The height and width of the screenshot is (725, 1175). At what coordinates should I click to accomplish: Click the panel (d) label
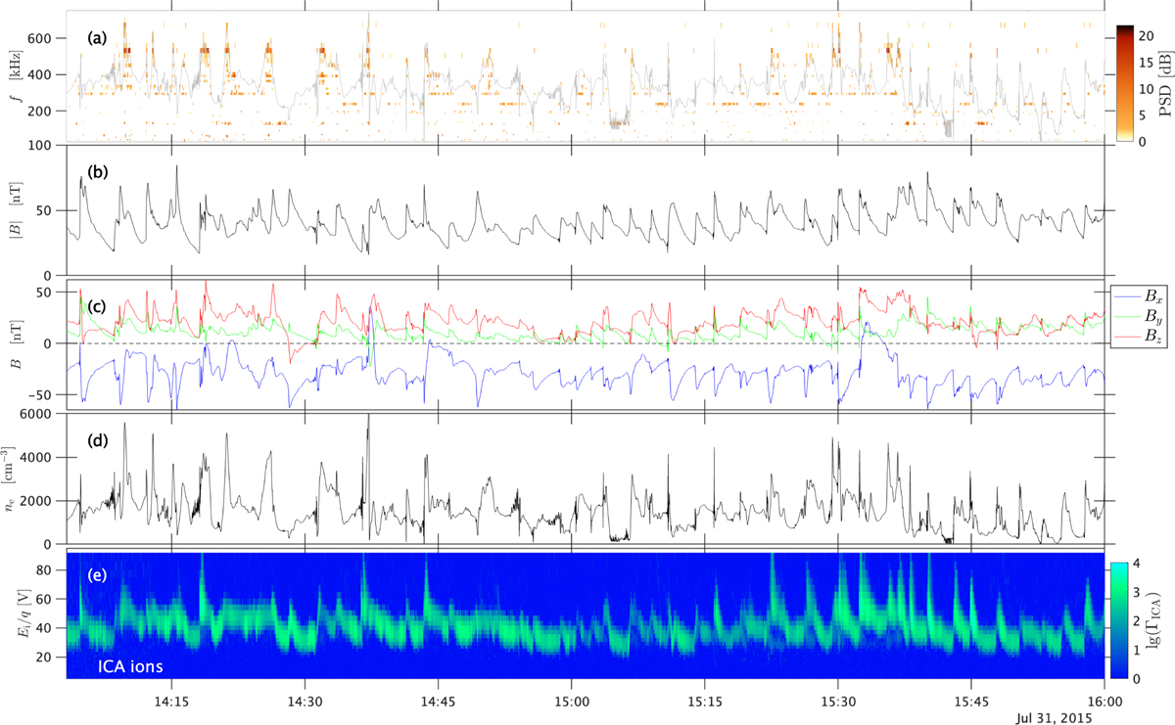point(97,440)
